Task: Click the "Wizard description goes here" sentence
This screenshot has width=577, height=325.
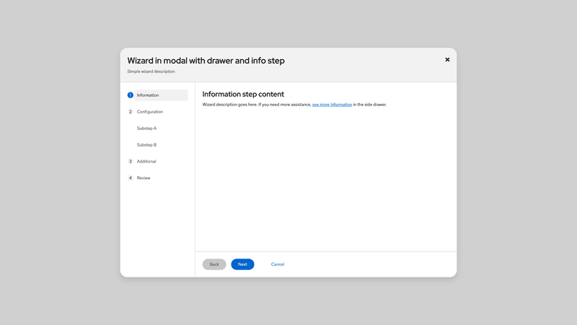Action: pyautogui.click(x=245, y=105)
